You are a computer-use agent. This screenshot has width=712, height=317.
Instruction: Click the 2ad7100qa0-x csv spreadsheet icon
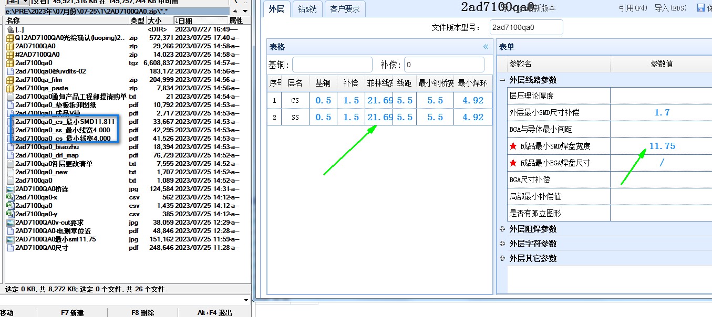tap(10, 197)
